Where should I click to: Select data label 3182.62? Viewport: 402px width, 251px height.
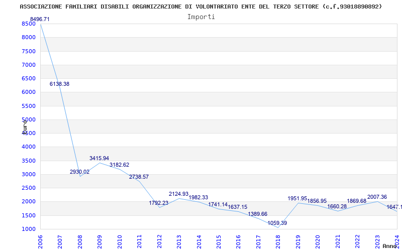(x=120, y=165)
